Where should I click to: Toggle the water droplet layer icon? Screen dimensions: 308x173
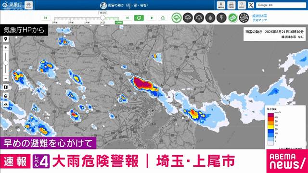[x=210, y=18]
